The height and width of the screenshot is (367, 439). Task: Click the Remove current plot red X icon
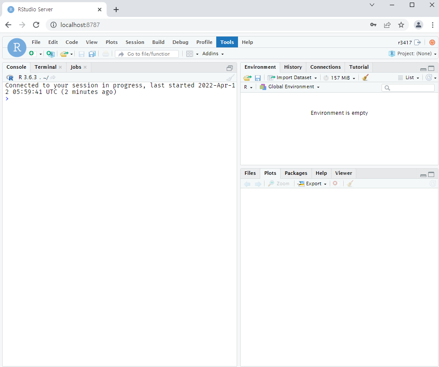[335, 183]
